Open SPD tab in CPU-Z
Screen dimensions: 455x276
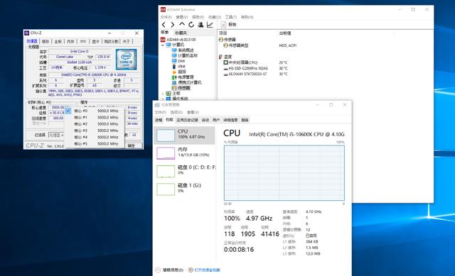83,41
